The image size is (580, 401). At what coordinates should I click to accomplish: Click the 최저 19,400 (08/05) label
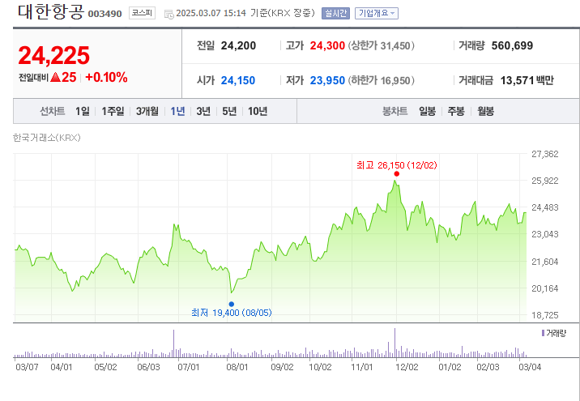pos(232,313)
